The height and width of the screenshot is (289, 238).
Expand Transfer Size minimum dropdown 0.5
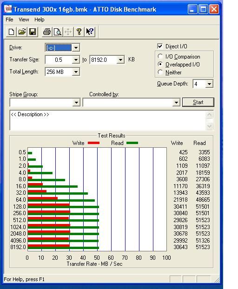coord(76,60)
